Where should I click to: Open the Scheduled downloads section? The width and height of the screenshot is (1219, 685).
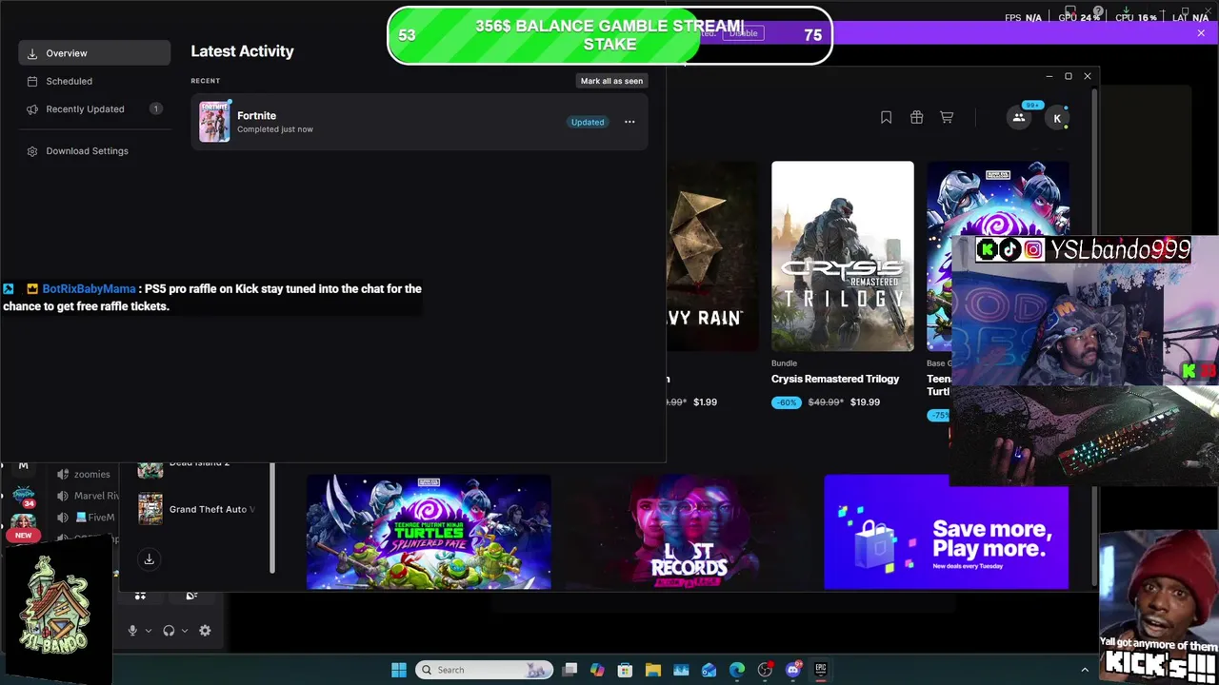coord(94,81)
